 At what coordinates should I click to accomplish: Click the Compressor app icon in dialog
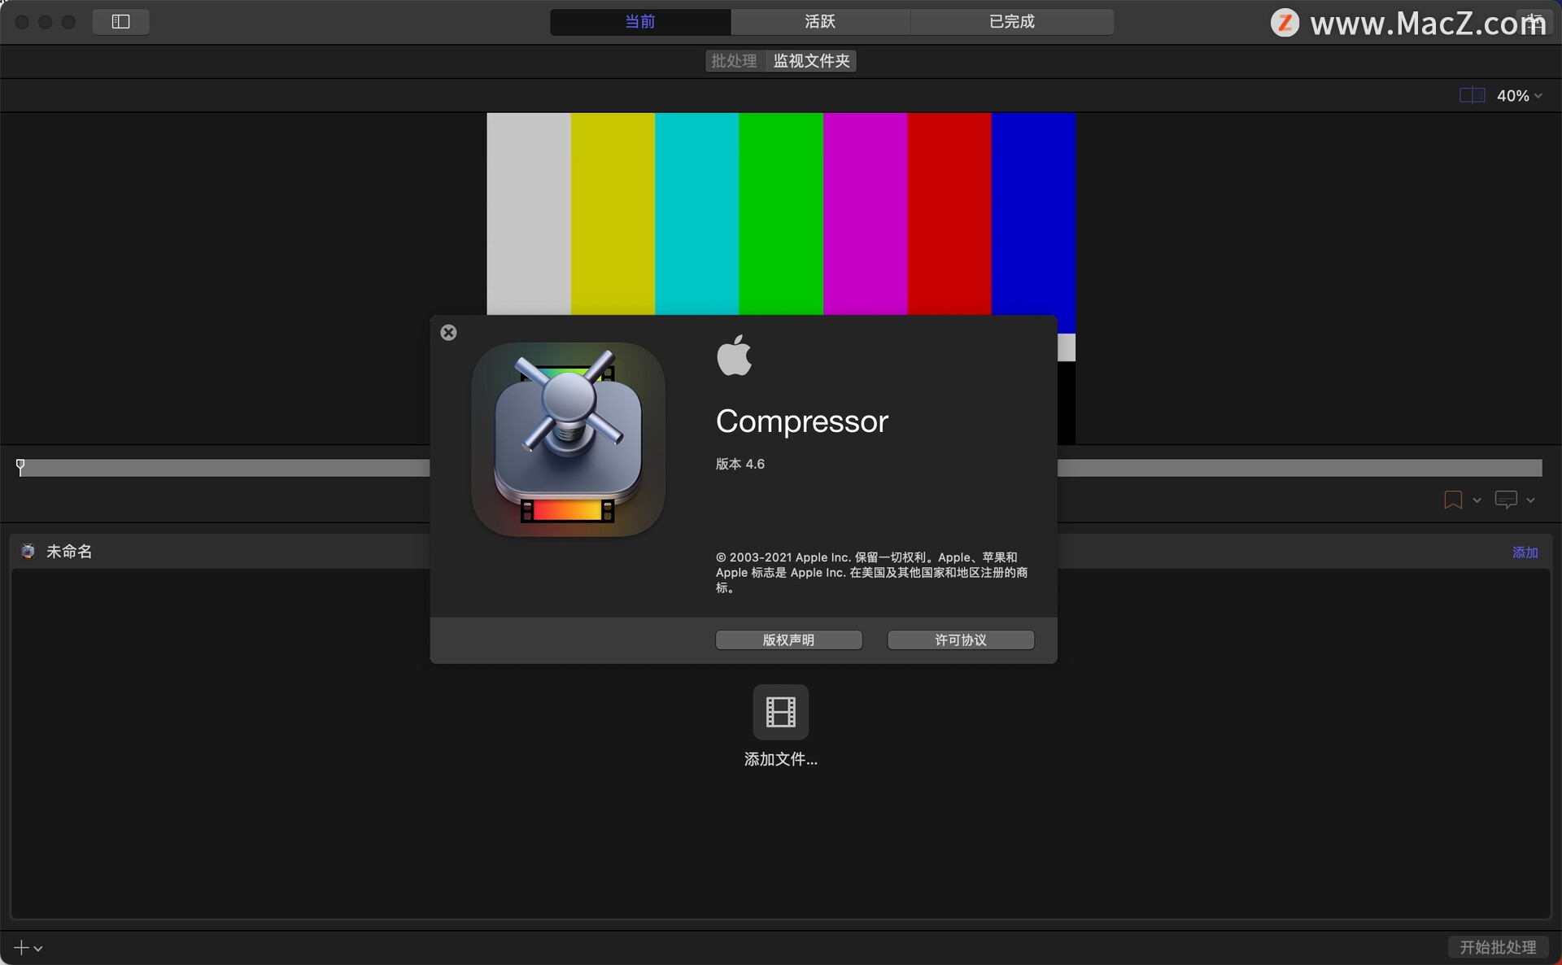[x=568, y=439]
